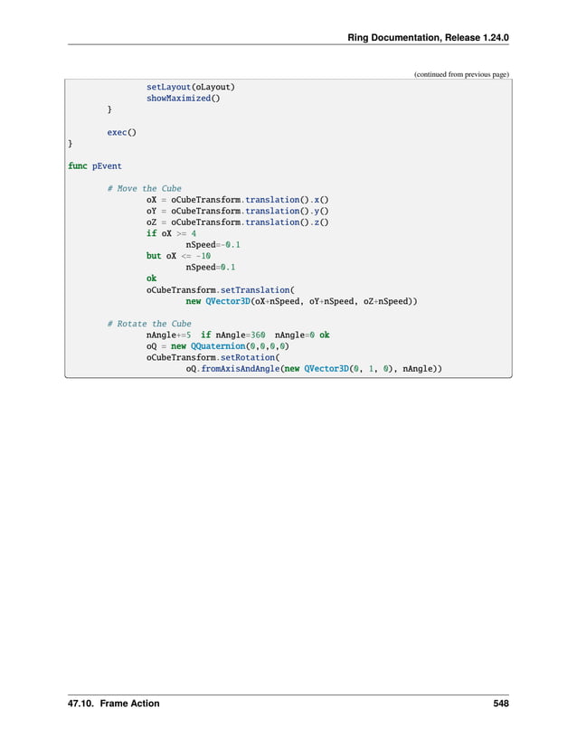This screenshot has width=577, height=746.
Task: Click the 'func pEvent' declaration
Action: tap(95, 166)
